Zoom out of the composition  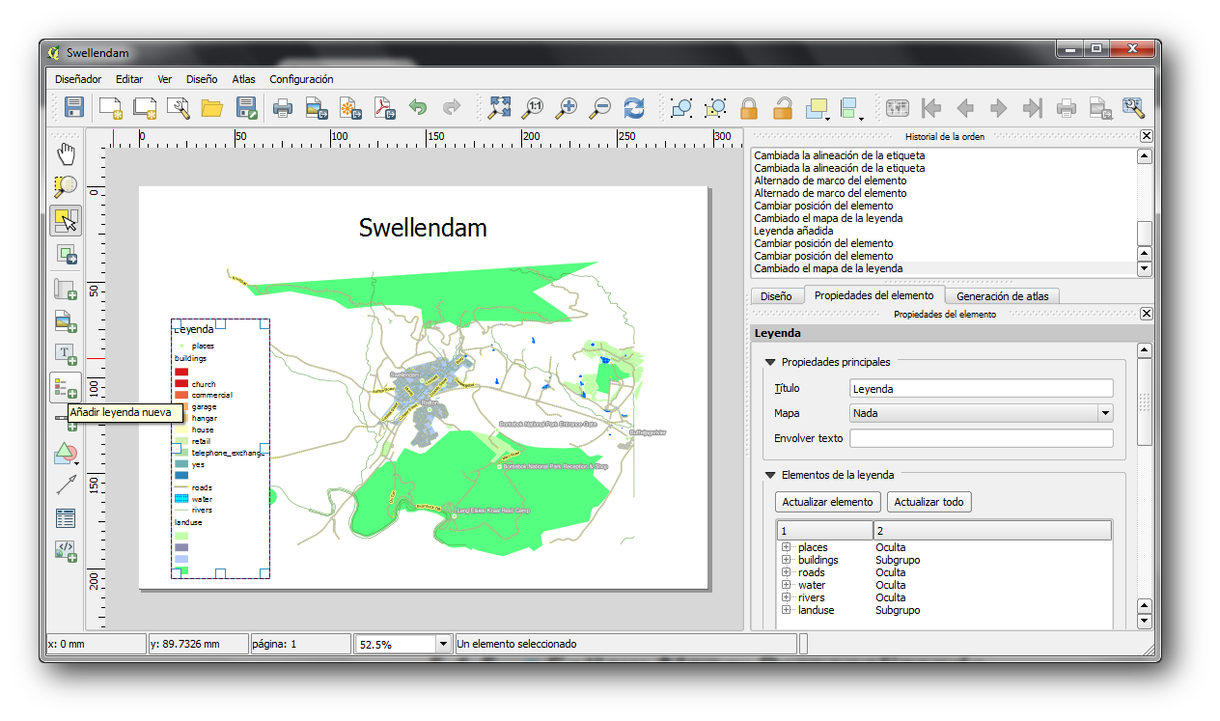pyautogui.click(x=600, y=108)
